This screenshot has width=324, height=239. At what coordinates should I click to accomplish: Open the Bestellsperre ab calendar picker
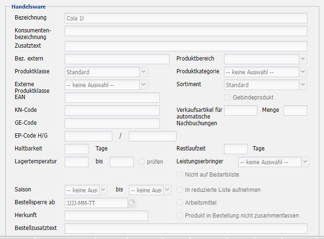click(132, 203)
